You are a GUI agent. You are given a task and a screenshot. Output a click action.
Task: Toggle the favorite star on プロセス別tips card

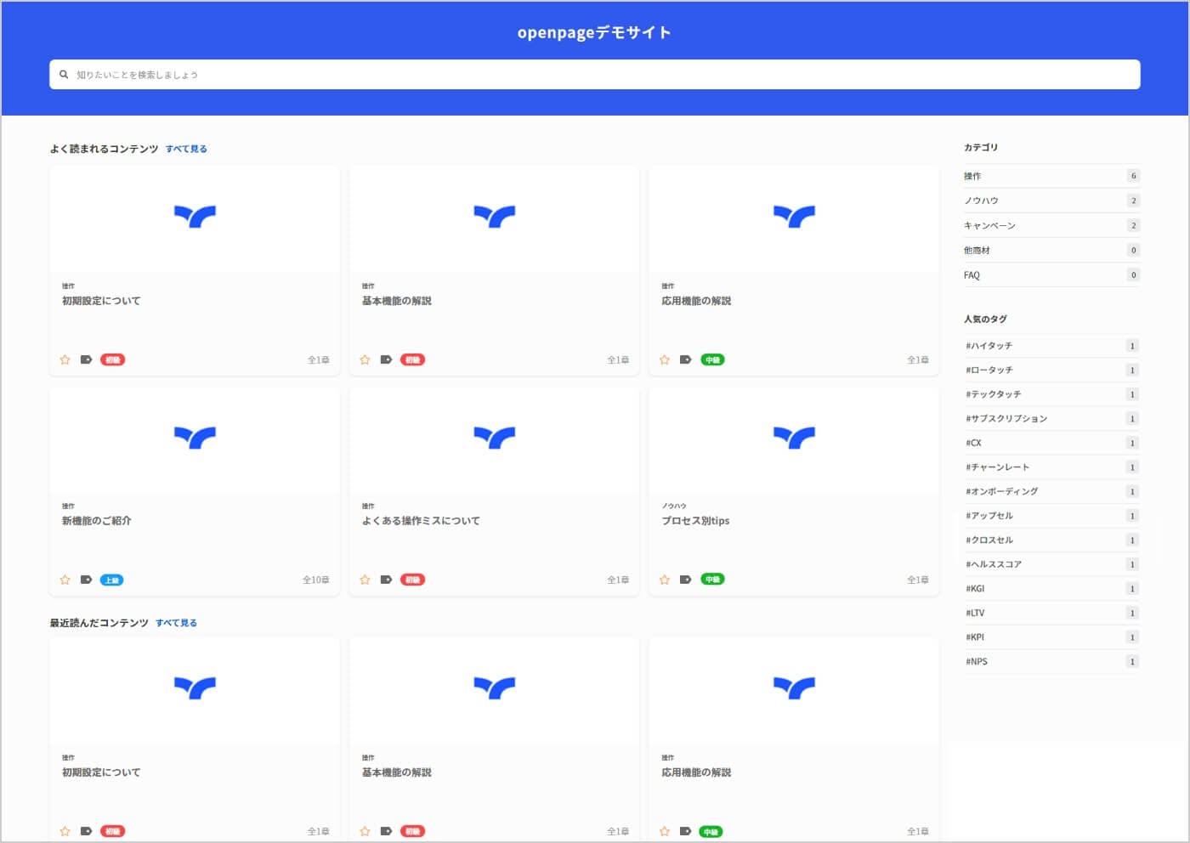point(664,580)
